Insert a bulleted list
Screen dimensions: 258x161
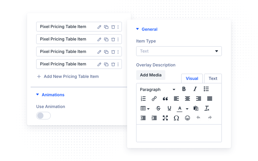[206, 89]
